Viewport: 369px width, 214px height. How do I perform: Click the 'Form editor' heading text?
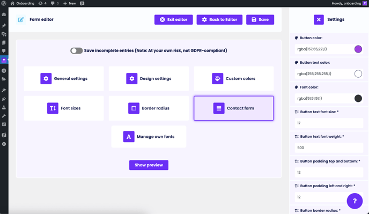click(41, 19)
